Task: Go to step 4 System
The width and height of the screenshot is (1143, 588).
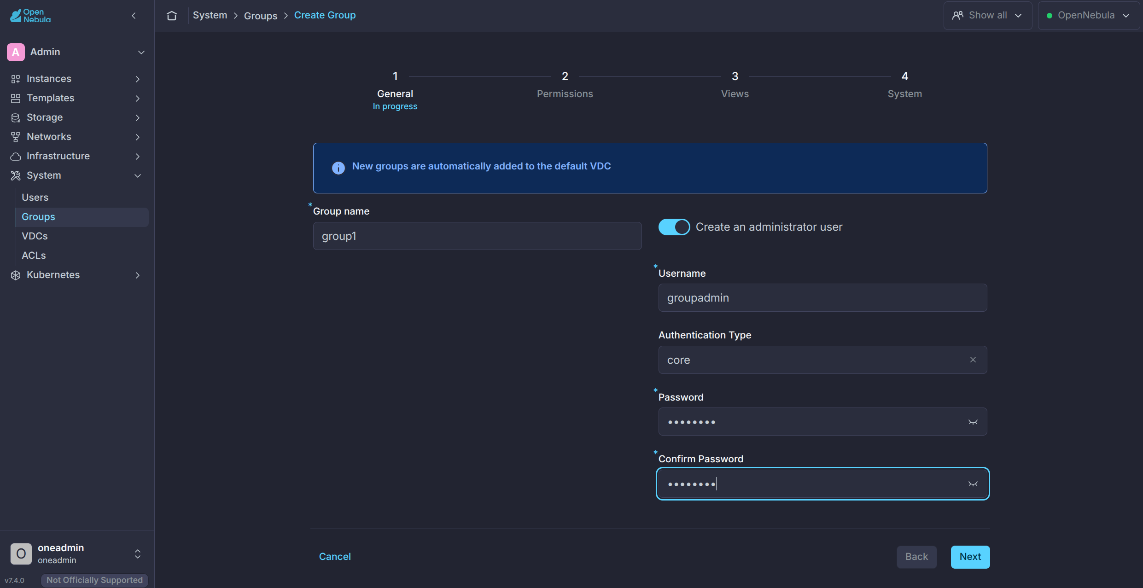Action: [905, 85]
